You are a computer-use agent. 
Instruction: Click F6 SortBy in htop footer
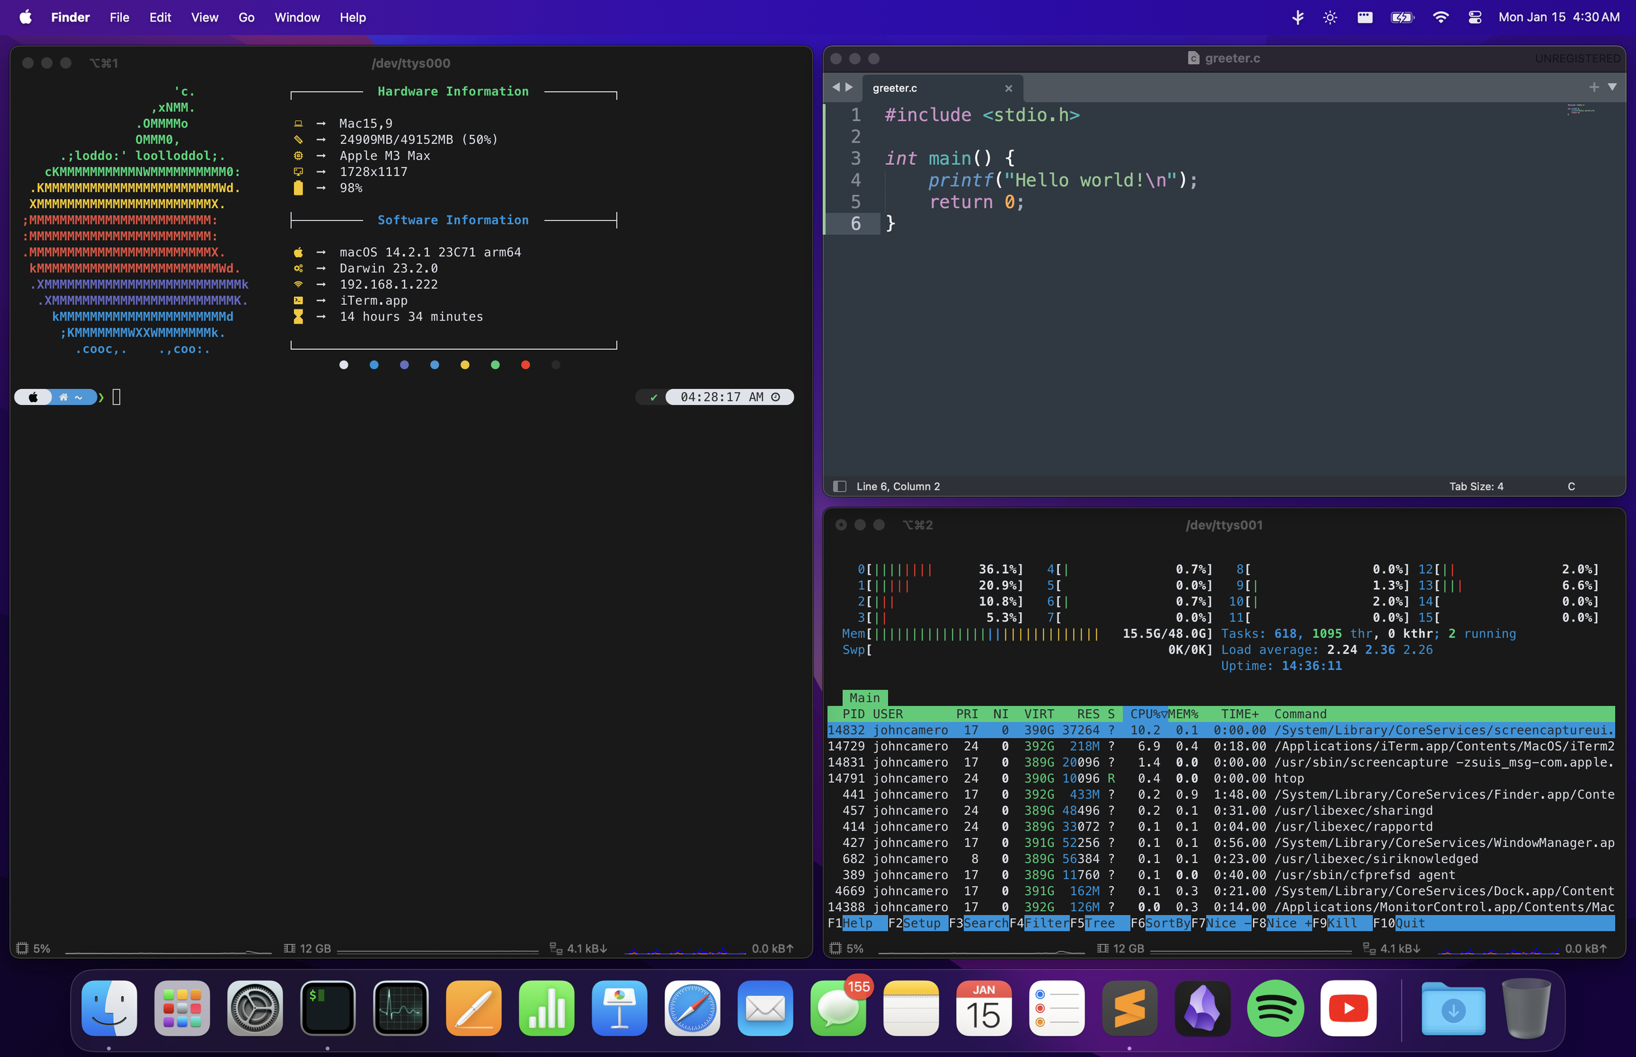tap(1167, 923)
